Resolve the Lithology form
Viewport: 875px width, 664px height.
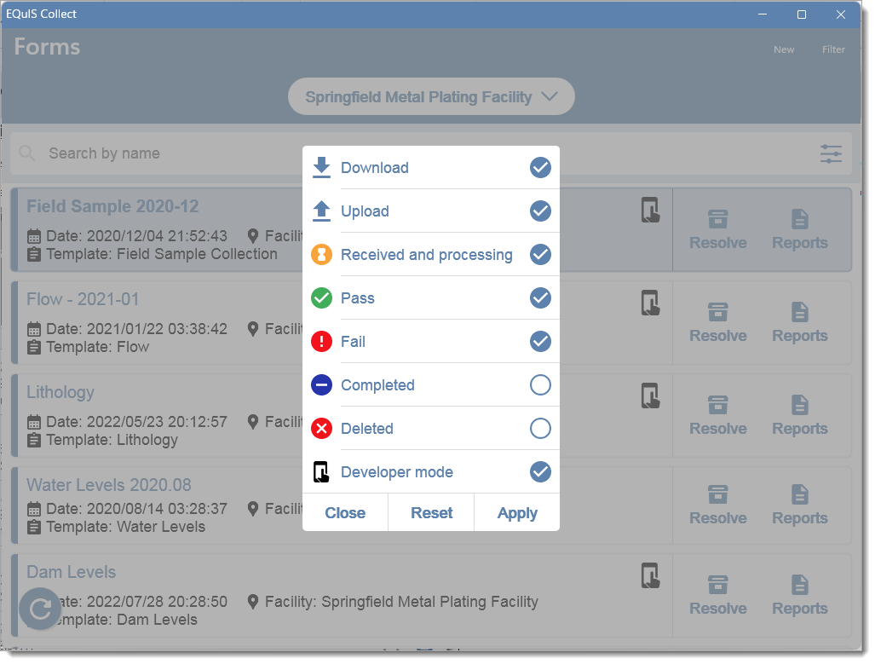717,416
